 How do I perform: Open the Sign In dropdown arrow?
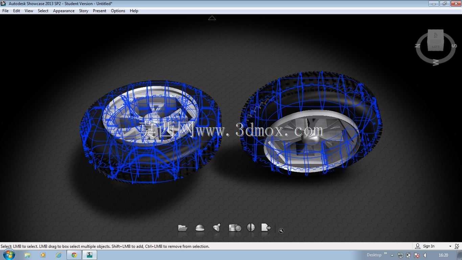point(450,246)
